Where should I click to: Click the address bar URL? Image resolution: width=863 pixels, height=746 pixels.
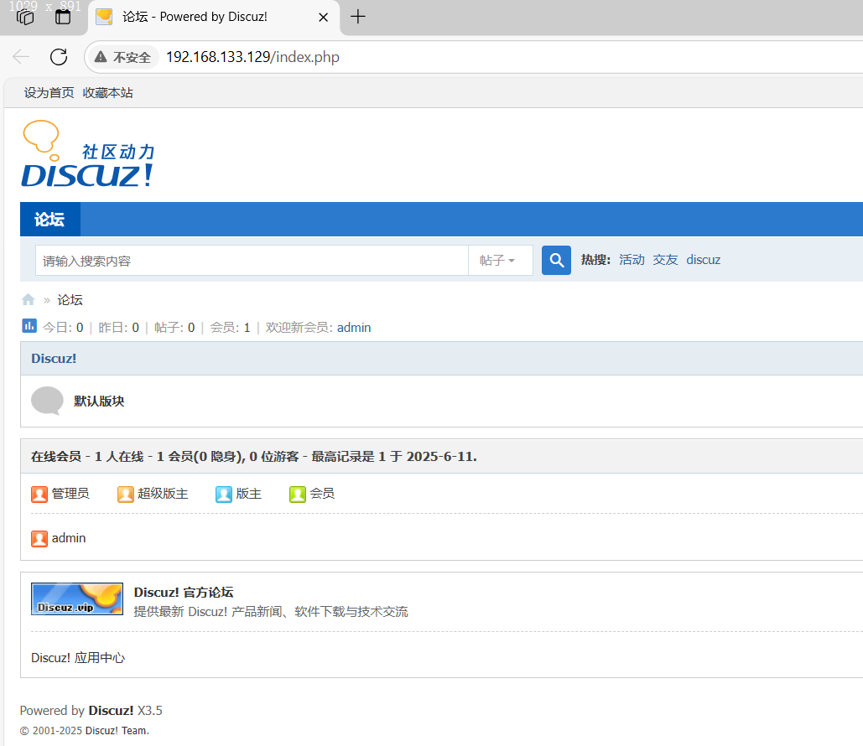252,57
